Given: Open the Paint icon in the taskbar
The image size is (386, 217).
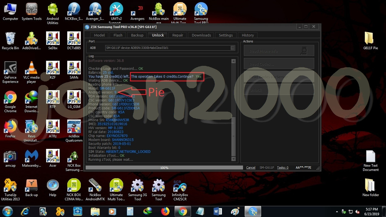Looking at the screenshot, I should [235, 212].
